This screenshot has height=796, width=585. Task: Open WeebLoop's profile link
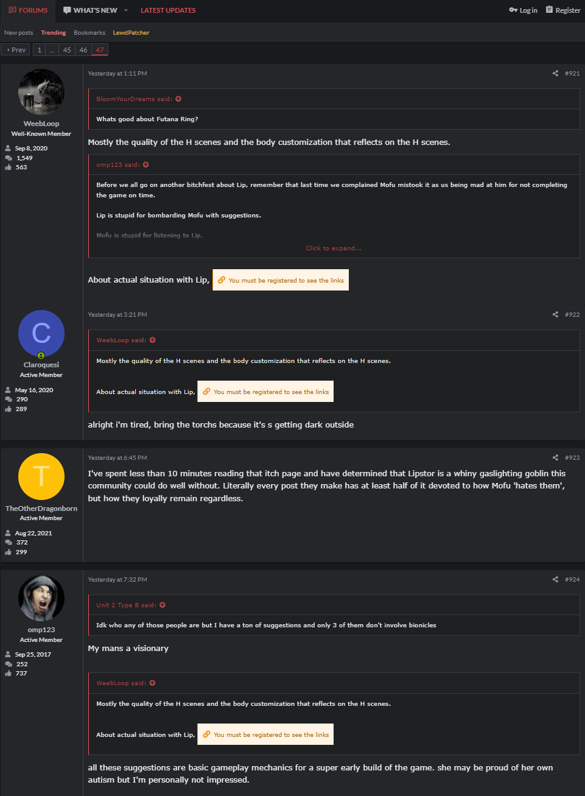[x=41, y=123]
